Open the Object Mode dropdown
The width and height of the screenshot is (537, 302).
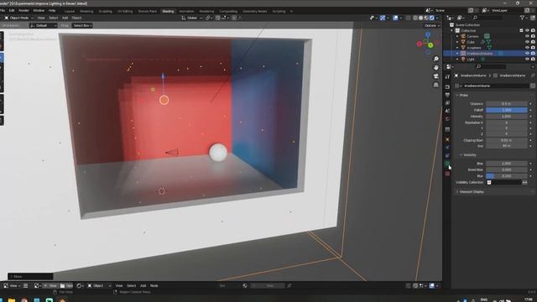(18, 18)
